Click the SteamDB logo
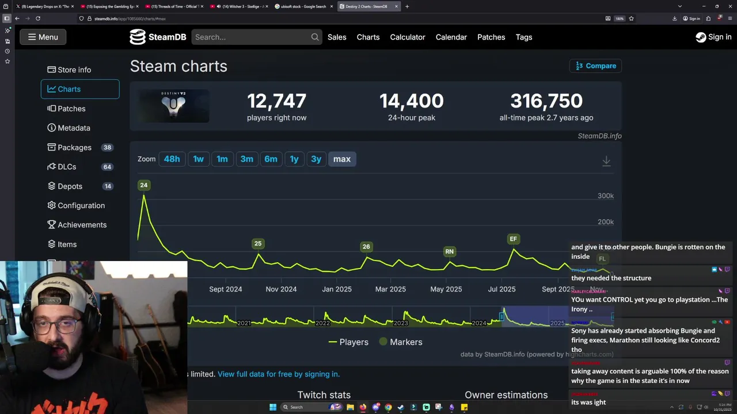This screenshot has width=737, height=414. click(x=158, y=37)
